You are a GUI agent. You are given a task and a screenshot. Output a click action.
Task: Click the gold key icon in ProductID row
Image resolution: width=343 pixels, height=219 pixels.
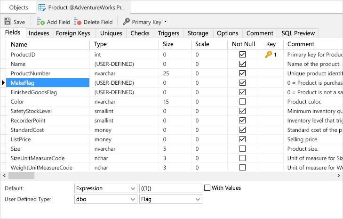pos(268,55)
